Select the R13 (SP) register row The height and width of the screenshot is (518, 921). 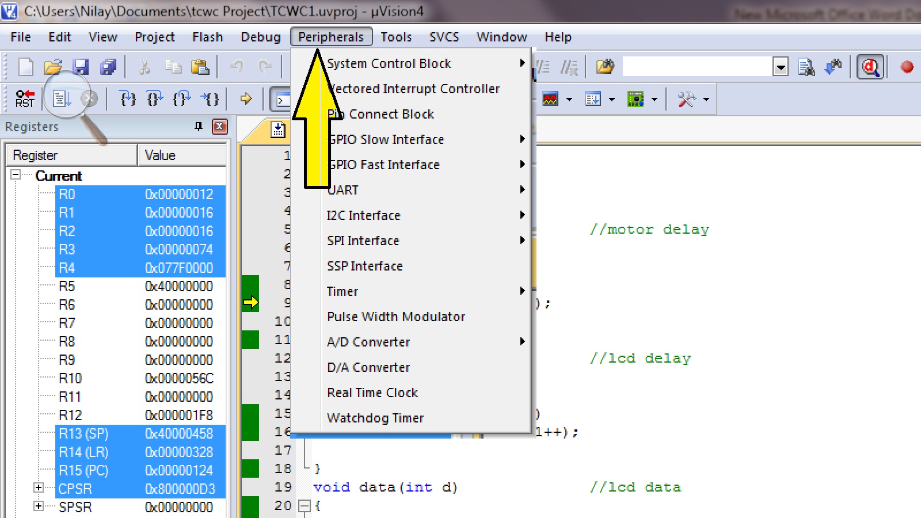pyautogui.click(x=140, y=433)
